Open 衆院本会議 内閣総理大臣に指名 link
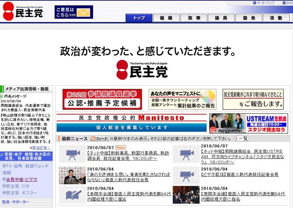This screenshot has width=293, height=208. [243, 196]
